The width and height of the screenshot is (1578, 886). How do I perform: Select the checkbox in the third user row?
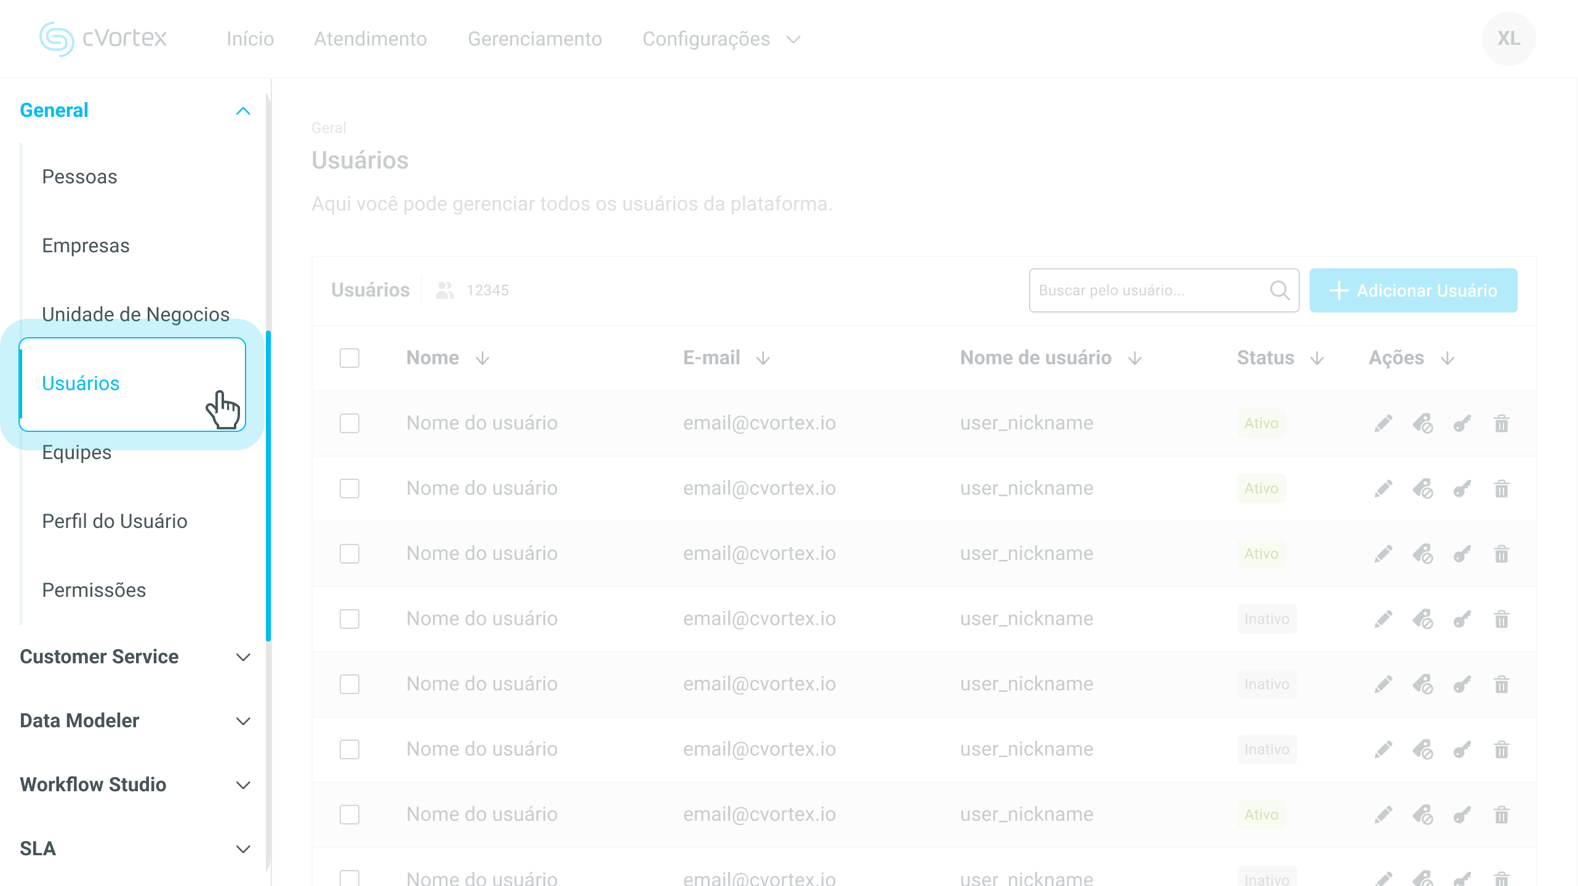pyautogui.click(x=350, y=554)
